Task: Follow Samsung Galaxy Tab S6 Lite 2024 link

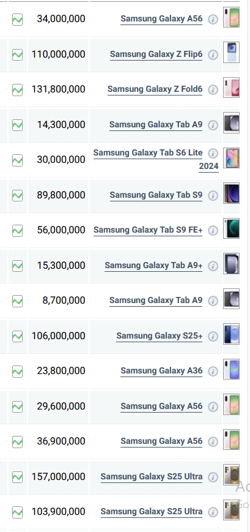Action: coord(156,159)
